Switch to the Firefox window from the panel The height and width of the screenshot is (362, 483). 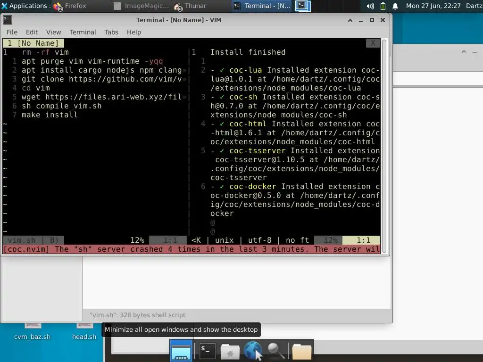tap(70, 6)
